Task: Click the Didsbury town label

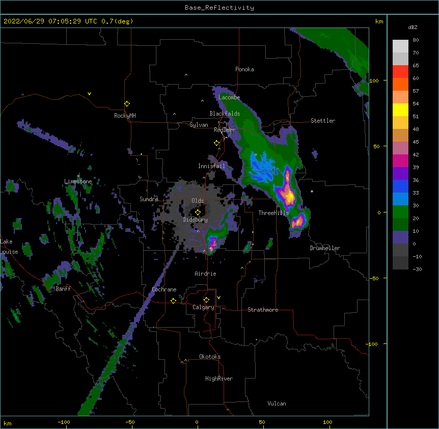Action: coord(196,220)
